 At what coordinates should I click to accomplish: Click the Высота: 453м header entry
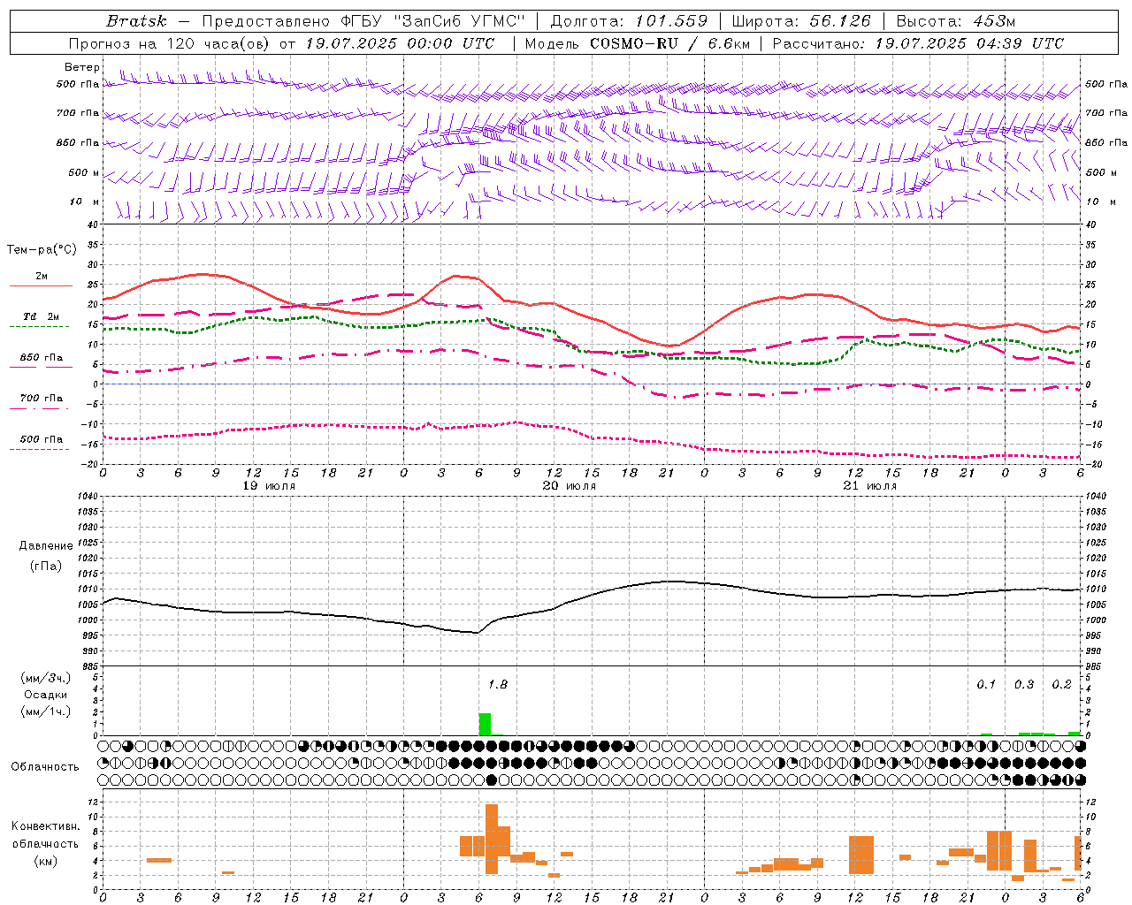[x=955, y=21]
